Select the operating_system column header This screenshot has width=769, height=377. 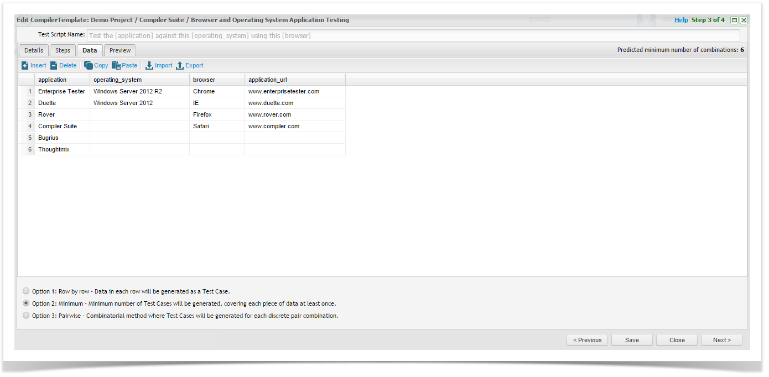pos(139,80)
